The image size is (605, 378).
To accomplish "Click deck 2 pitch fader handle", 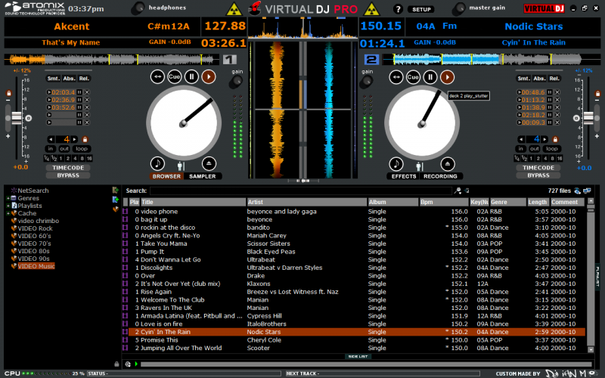I will [588, 118].
